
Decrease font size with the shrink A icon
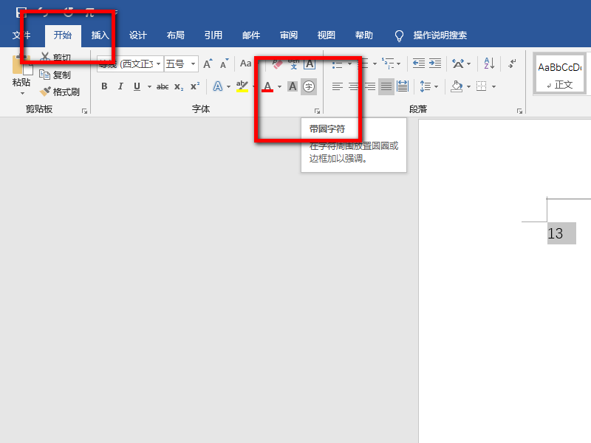pyautogui.click(x=225, y=63)
